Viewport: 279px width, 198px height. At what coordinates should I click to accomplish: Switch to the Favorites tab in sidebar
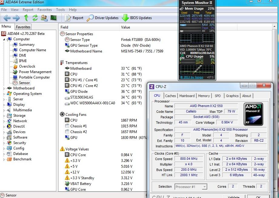pyautogui.click(x=23, y=27)
